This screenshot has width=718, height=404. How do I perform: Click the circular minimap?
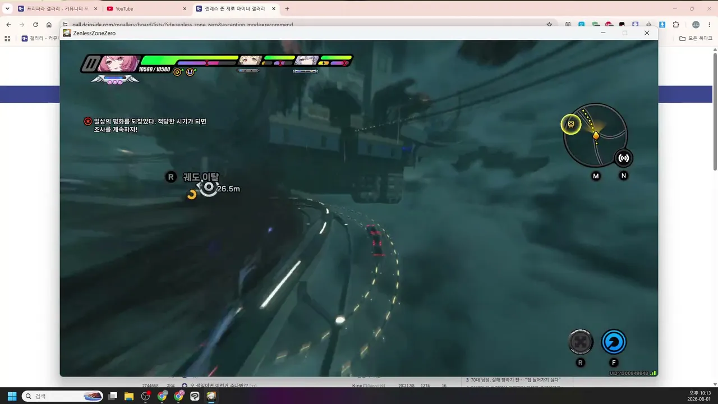tap(596, 135)
